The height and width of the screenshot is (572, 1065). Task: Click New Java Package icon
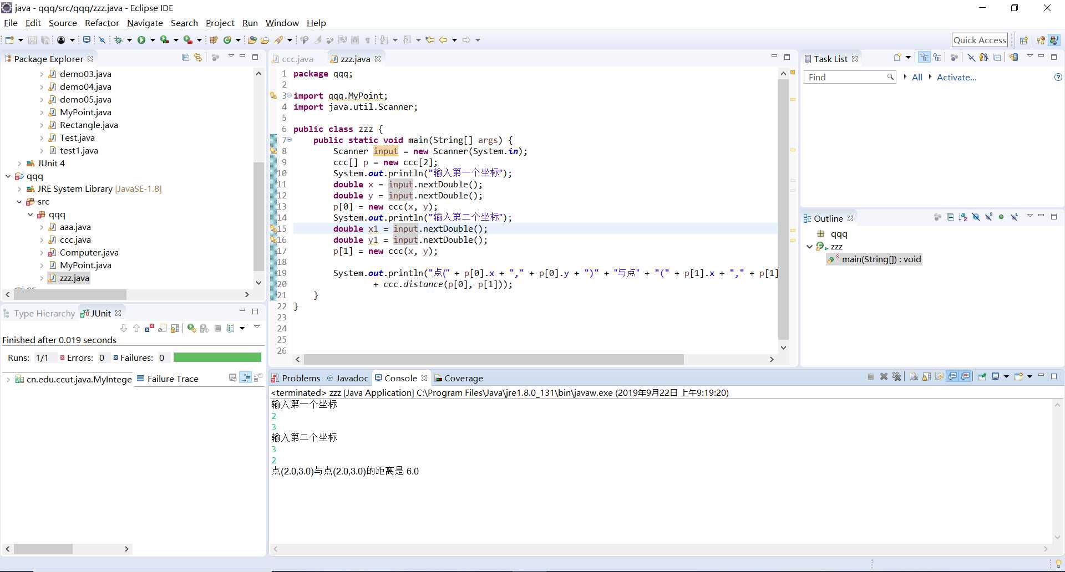(214, 40)
